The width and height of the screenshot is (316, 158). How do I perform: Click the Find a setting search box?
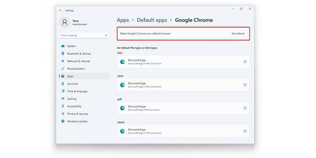coord(84,35)
